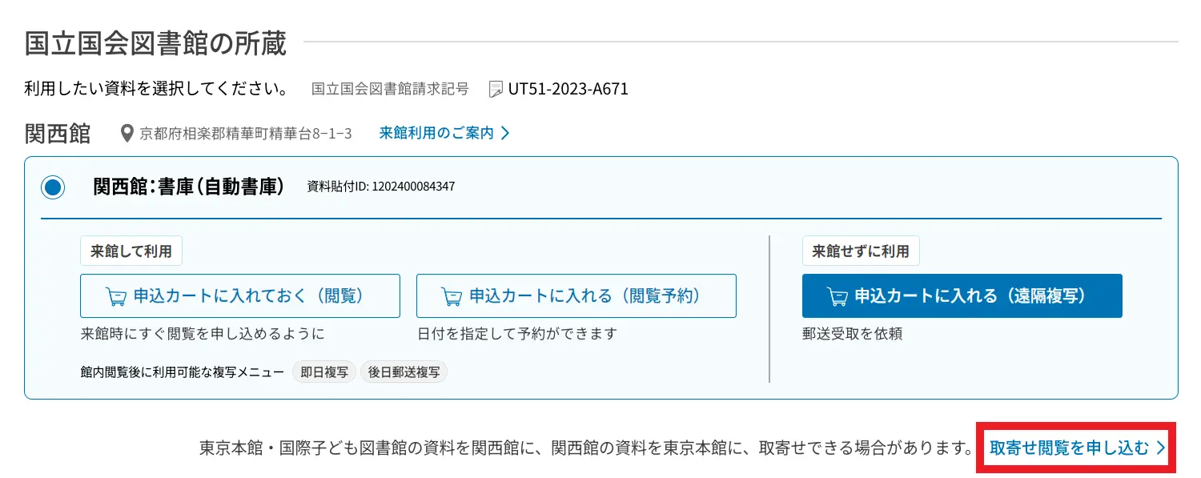Click the map pin icon beside address
Image resolution: width=1201 pixels, height=478 pixels.
127,133
